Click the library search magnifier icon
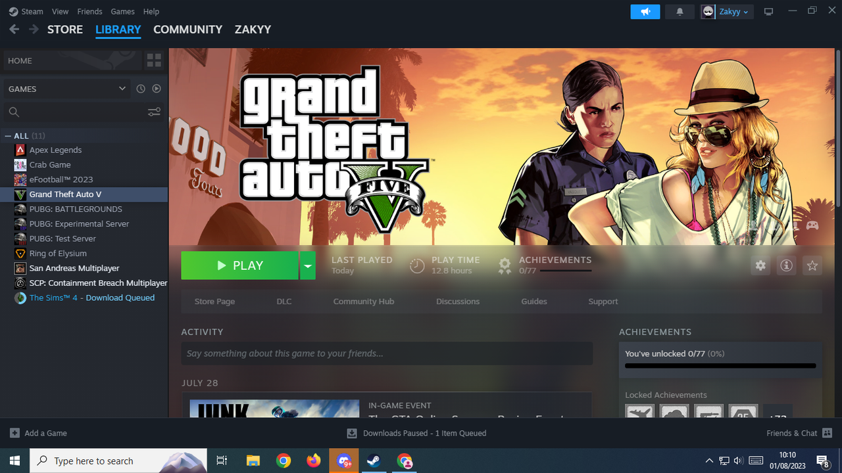The height and width of the screenshot is (473, 842). pyautogui.click(x=14, y=112)
